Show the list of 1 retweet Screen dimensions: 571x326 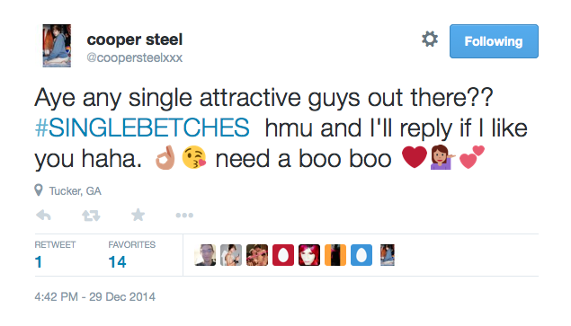(x=55, y=255)
